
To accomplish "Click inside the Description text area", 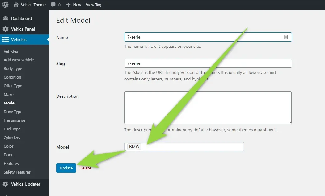I will 208,108.
